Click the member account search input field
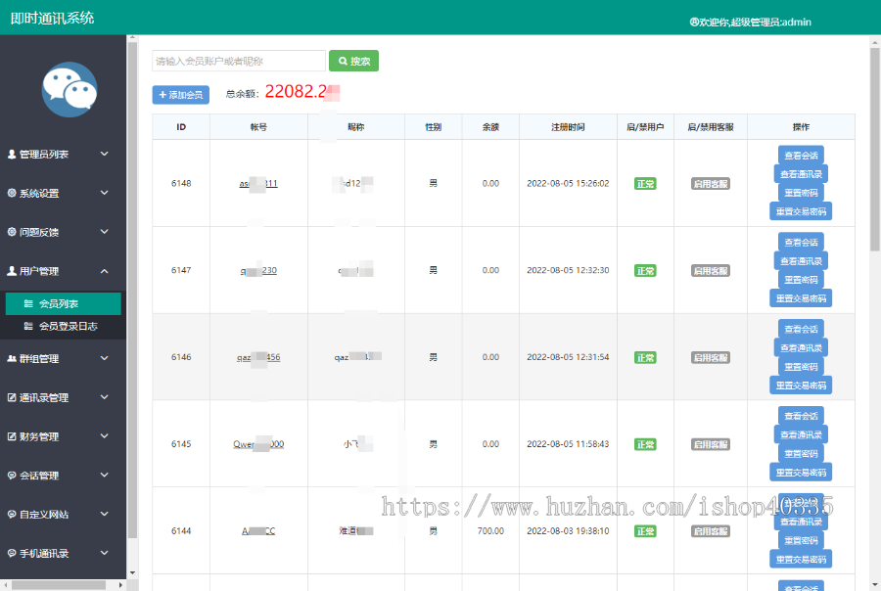 click(239, 62)
